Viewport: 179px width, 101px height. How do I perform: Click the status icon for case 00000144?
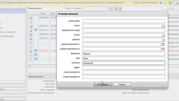(x=31, y=34)
